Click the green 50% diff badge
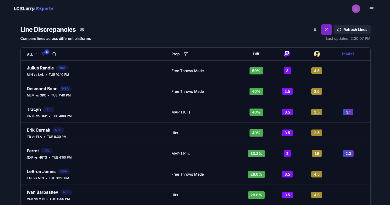 256,71
